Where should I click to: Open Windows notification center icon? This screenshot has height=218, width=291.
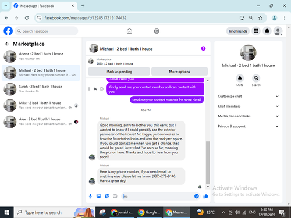tap(282, 213)
